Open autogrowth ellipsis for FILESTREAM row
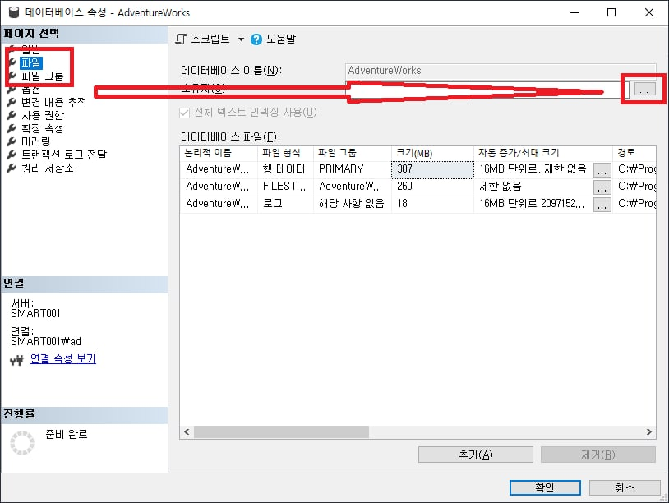This screenshot has height=503, width=669. (602, 187)
